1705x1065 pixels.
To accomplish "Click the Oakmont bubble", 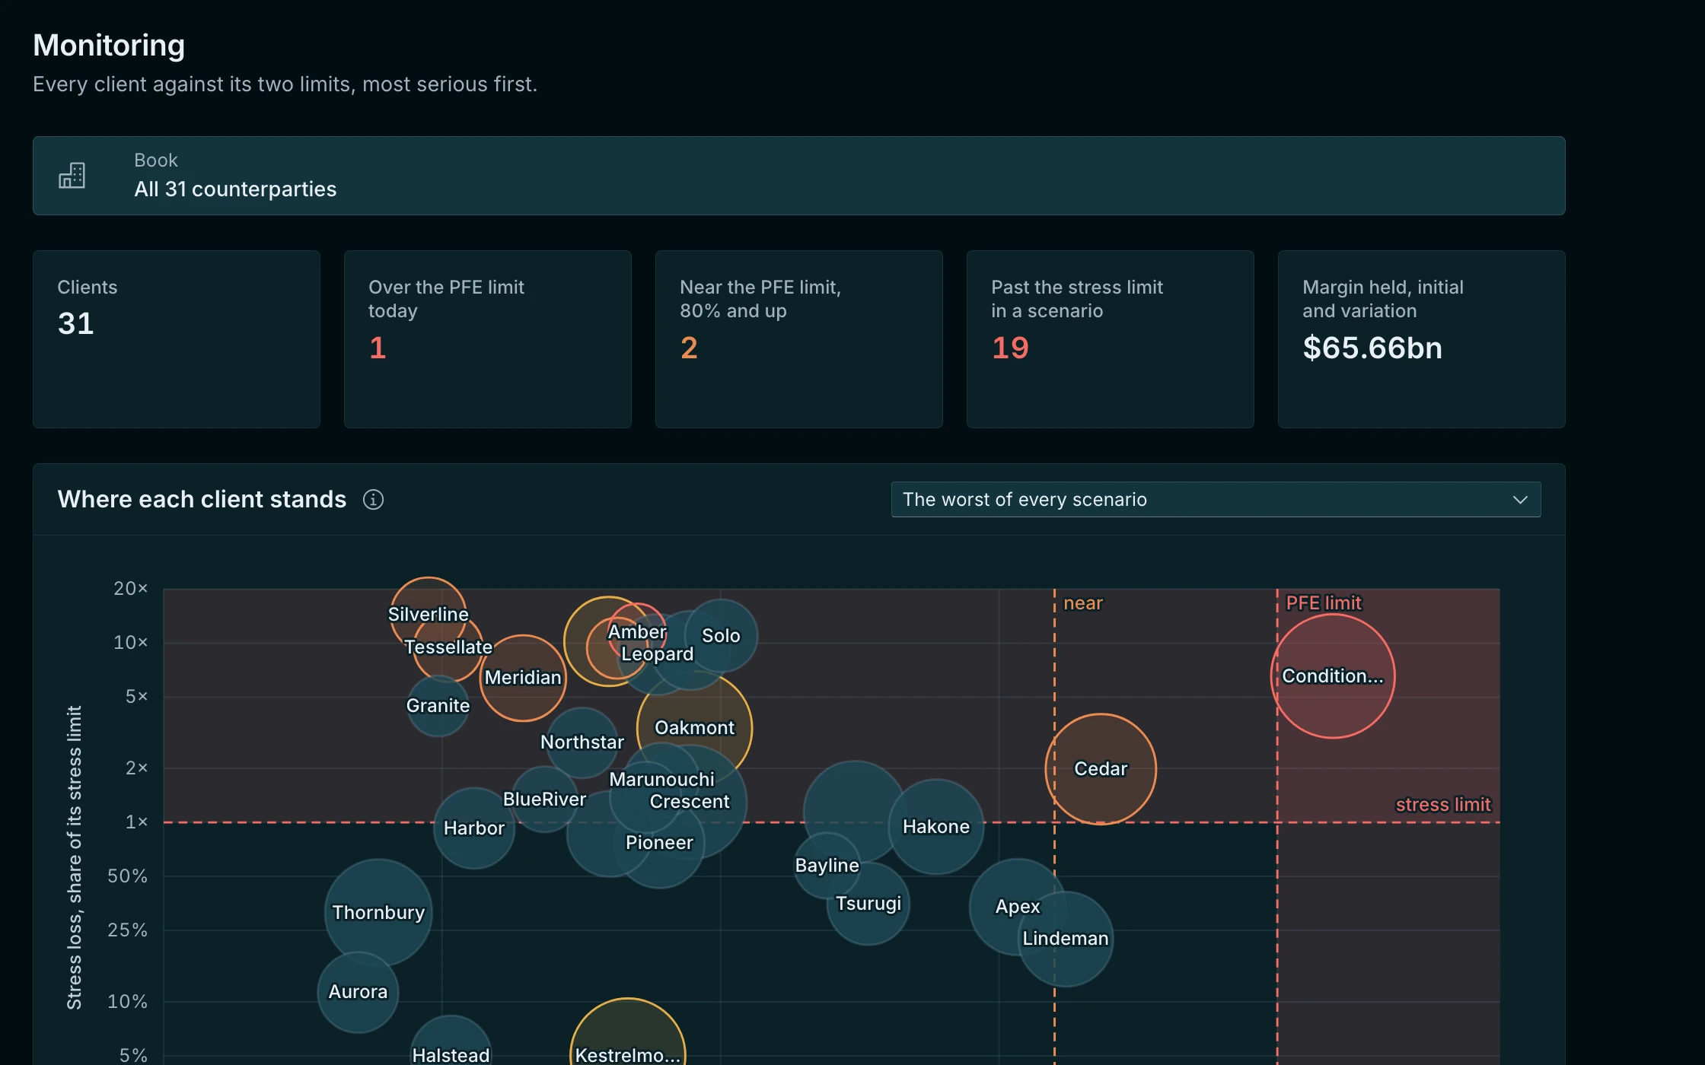I will coord(694,728).
